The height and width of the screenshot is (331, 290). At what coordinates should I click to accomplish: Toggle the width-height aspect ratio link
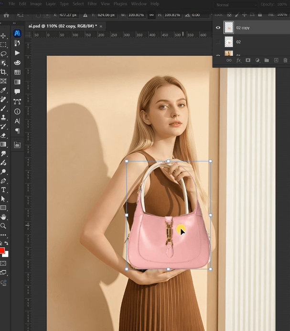click(x=151, y=15)
